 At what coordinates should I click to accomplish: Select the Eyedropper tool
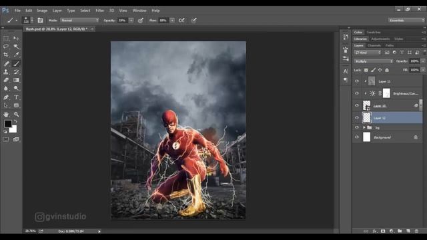coord(16,55)
